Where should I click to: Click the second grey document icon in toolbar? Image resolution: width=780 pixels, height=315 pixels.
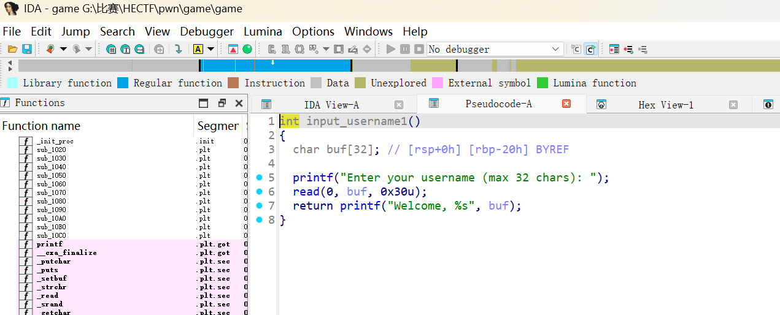pos(285,49)
